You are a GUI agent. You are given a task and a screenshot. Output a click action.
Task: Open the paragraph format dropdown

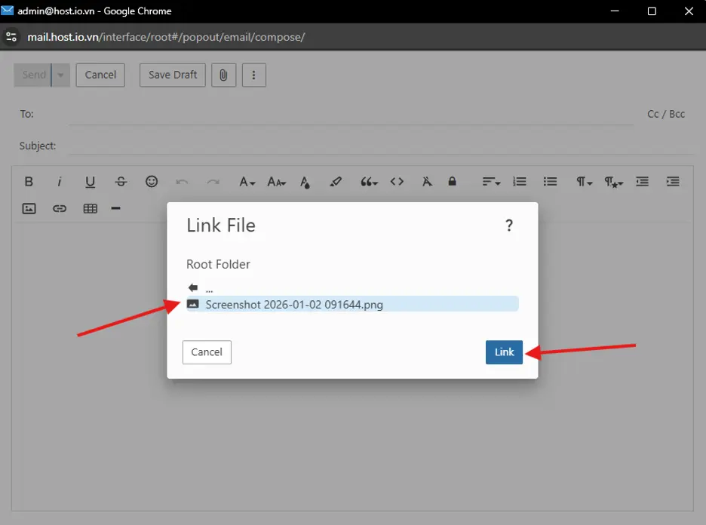(x=584, y=182)
